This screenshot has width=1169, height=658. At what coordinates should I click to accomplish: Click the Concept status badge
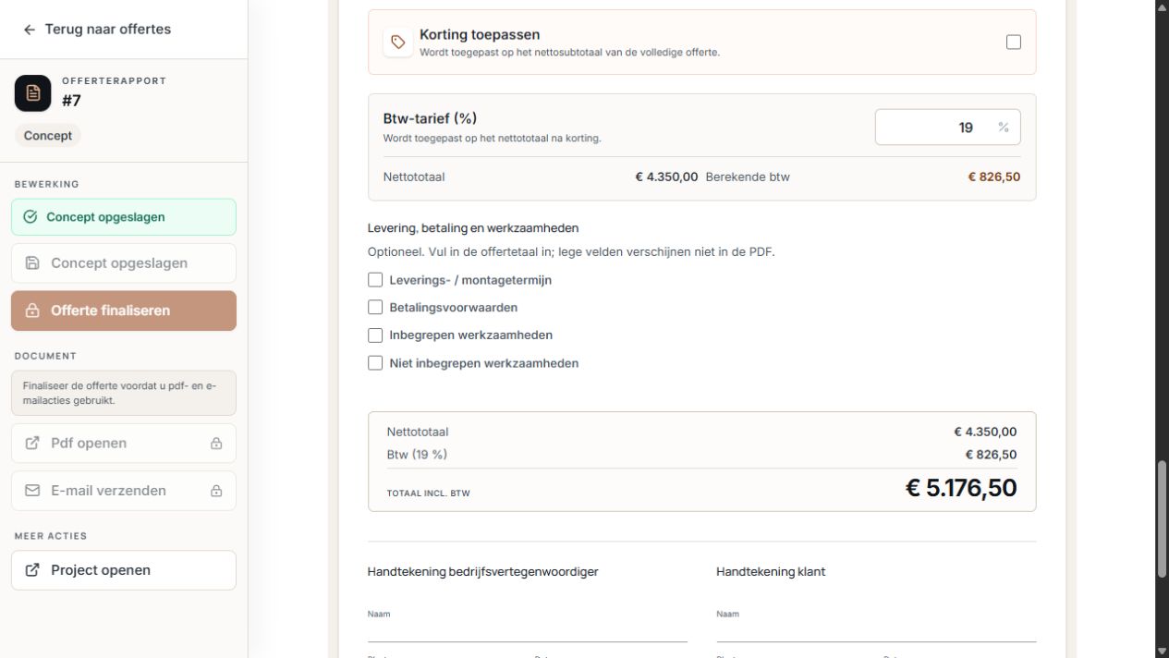(48, 136)
